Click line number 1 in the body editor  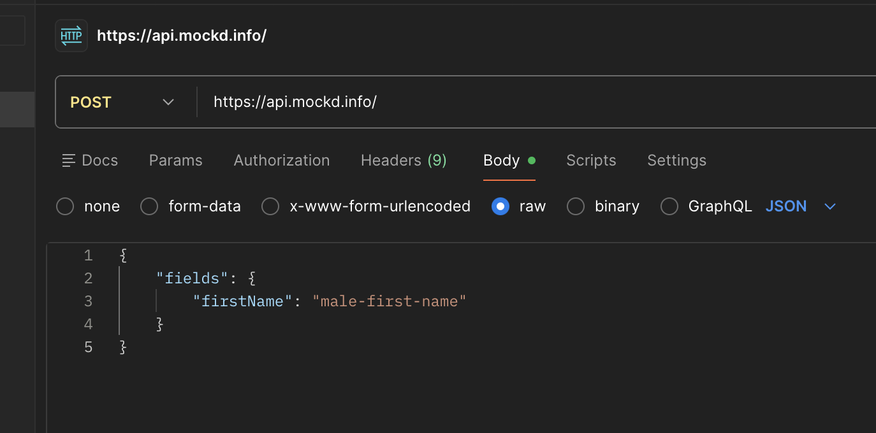(88, 255)
